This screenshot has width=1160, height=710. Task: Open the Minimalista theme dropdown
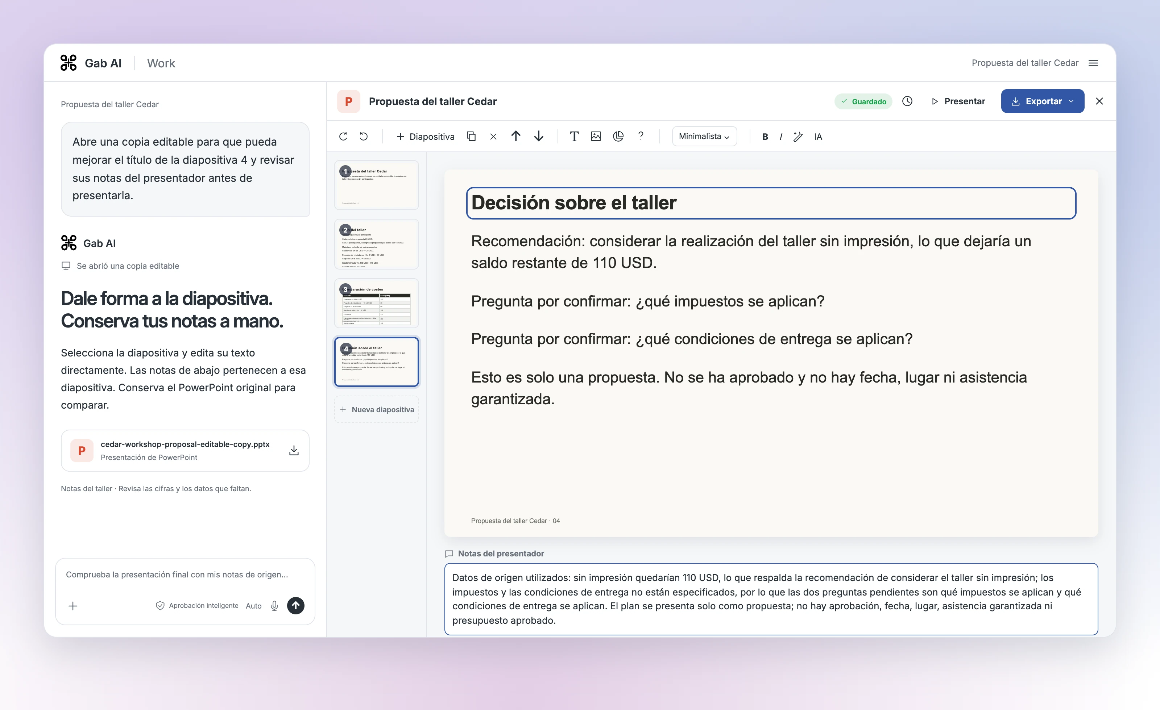pos(704,137)
